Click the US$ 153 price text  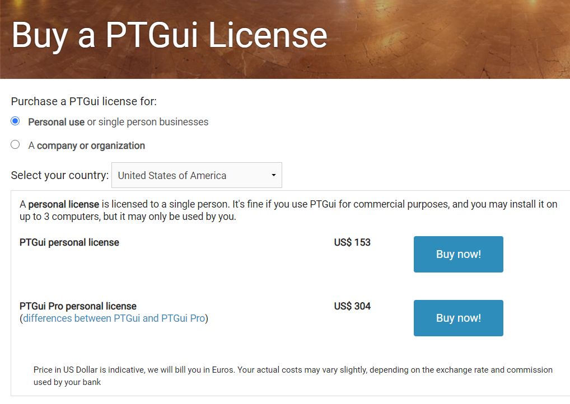click(352, 242)
